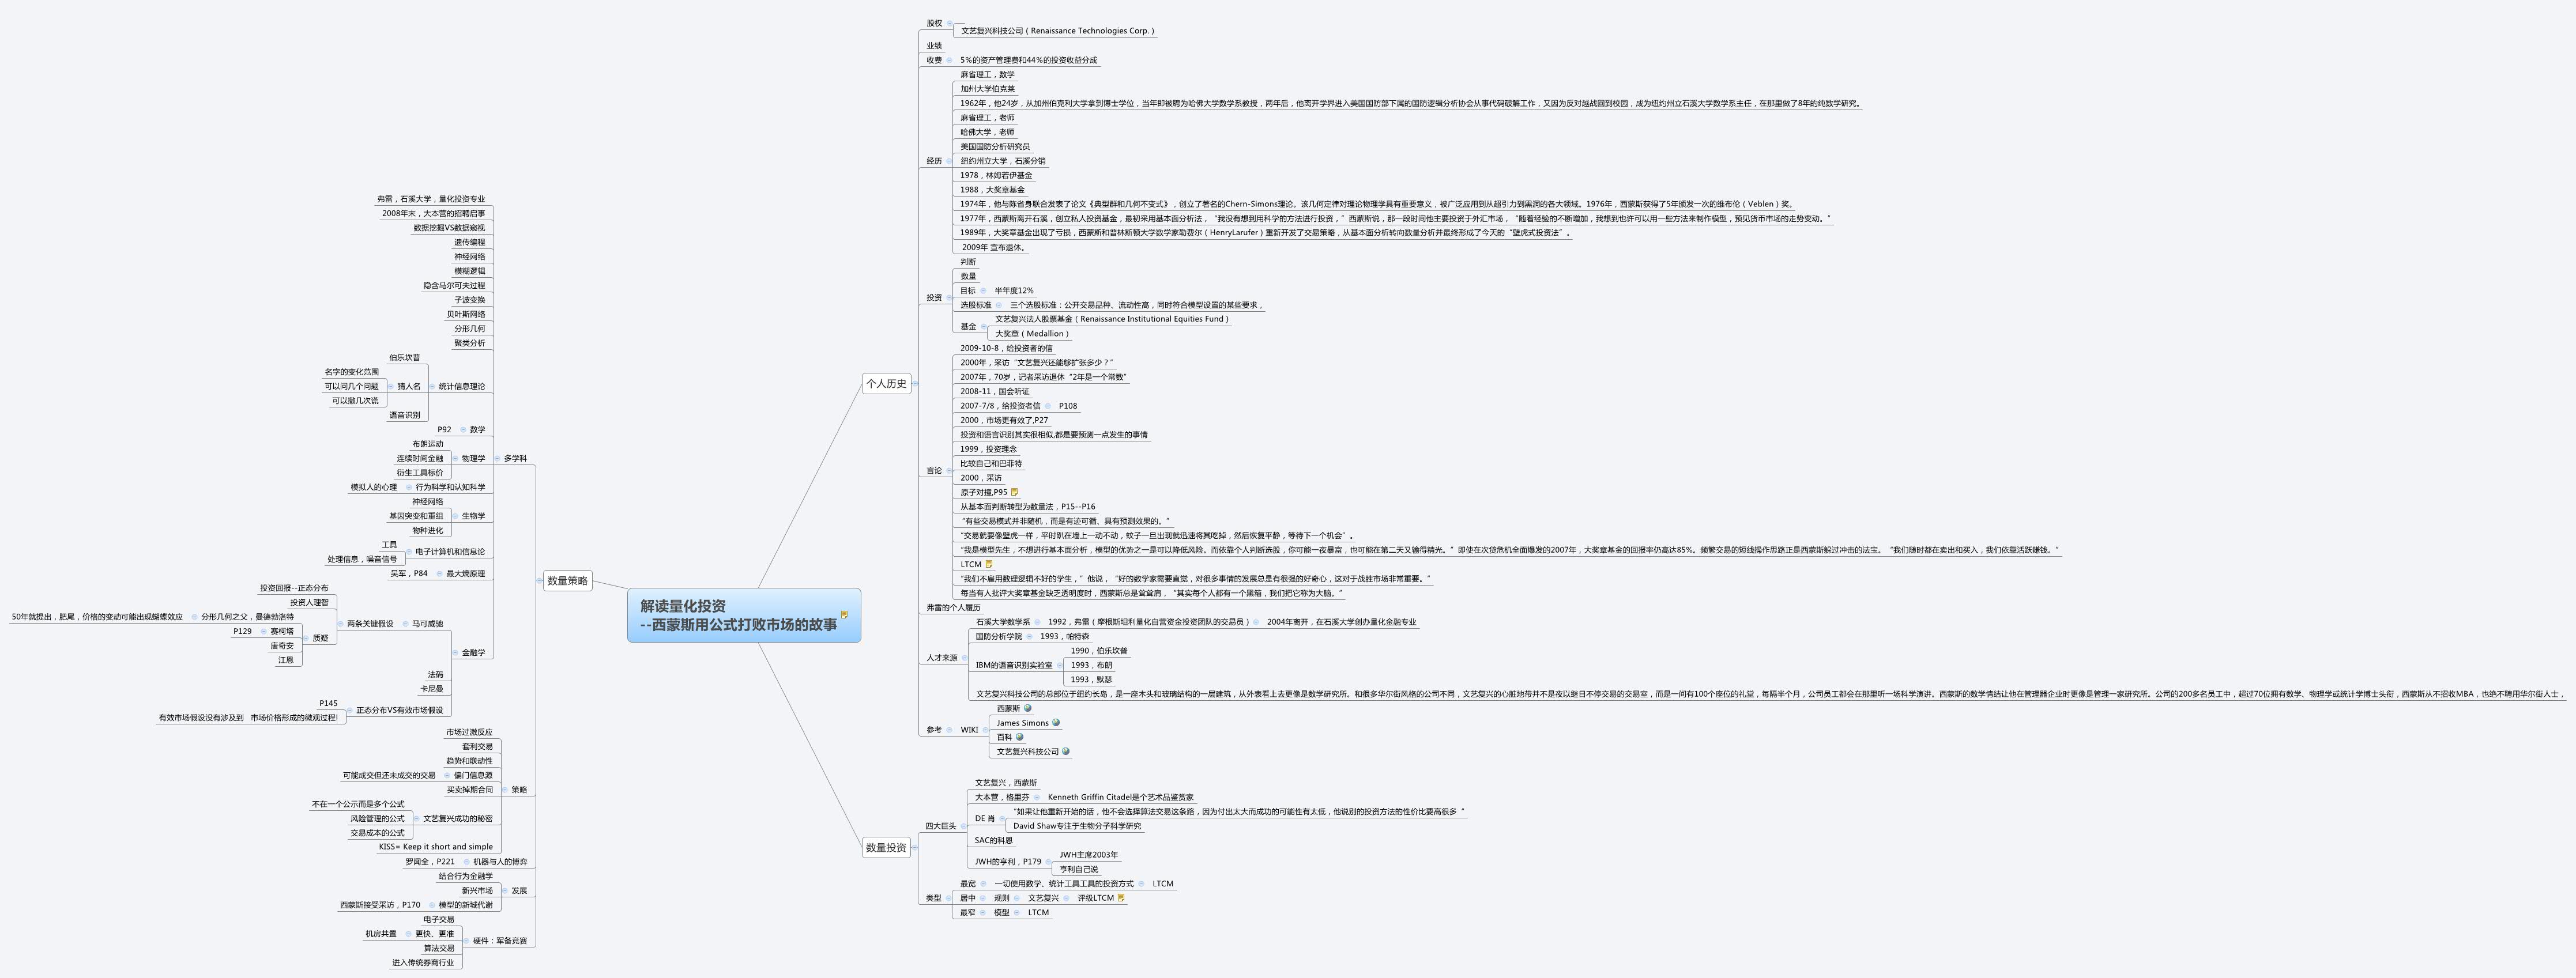Open note icon beside 原子对撞,P95
2576x978 pixels.
click(x=1014, y=492)
